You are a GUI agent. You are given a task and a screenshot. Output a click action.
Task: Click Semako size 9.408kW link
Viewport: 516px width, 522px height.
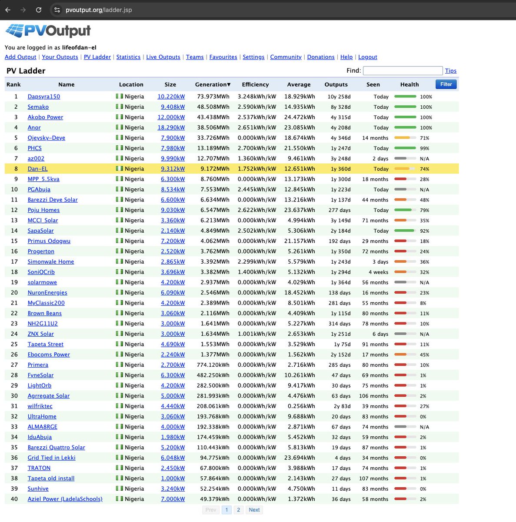(x=173, y=107)
